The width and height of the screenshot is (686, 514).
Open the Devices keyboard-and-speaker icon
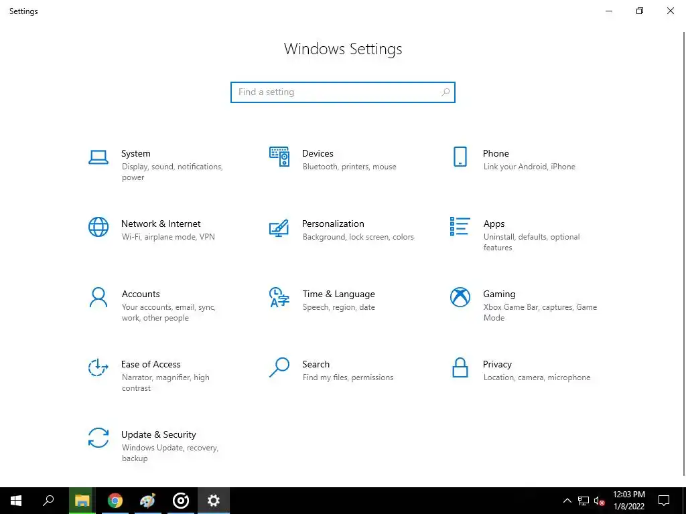point(279,157)
